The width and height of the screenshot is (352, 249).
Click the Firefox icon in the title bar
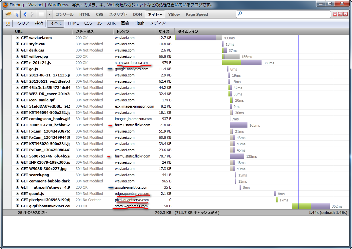pyautogui.click(x=5, y=5)
